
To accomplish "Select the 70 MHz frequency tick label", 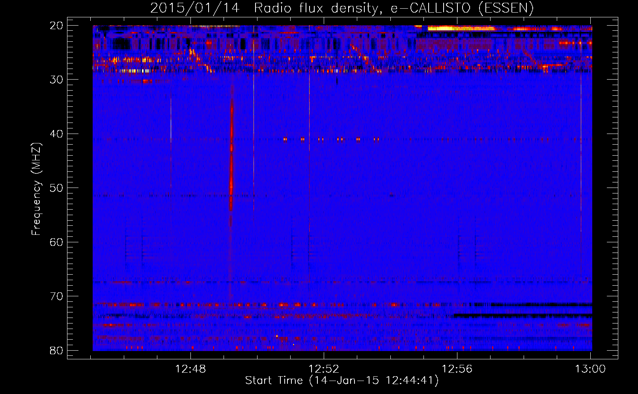I will [x=57, y=296].
